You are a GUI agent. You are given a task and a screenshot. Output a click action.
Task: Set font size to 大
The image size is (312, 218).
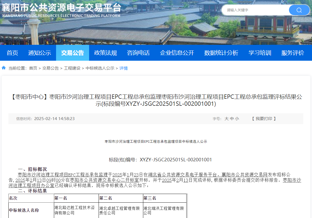coord(226,119)
